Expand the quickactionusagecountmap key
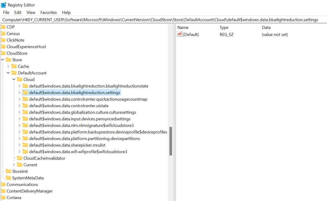Viewport: 327px width, 201px height. coord(19,99)
